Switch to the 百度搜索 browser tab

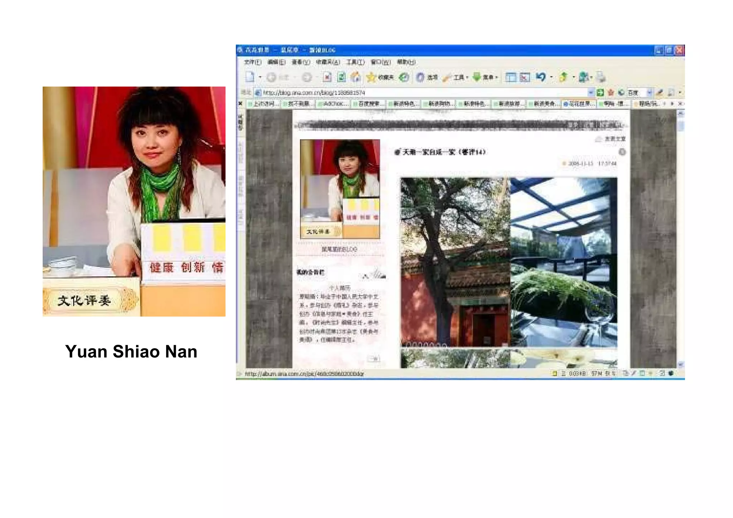(x=369, y=104)
